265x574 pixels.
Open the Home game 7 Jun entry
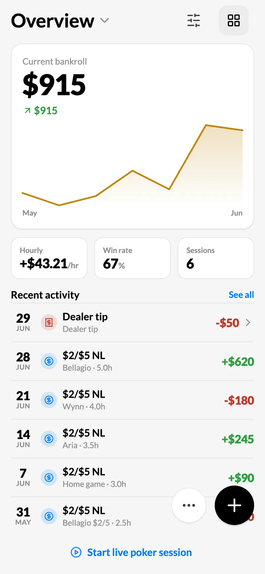pos(132,477)
